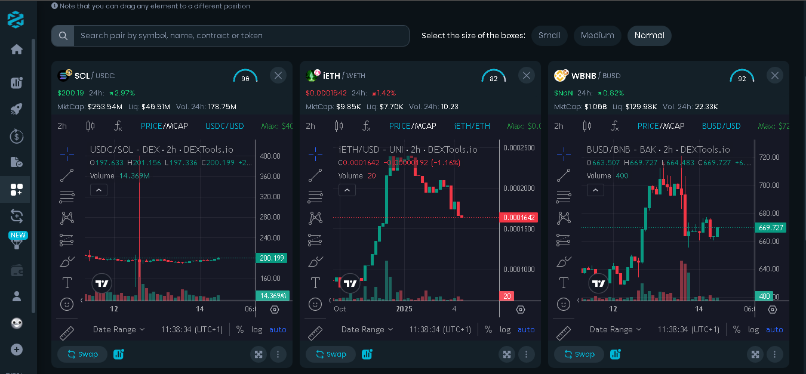The image size is (806, 374).
Task: Open Date Range dropdown on WBNB chart
Action: 616,329
